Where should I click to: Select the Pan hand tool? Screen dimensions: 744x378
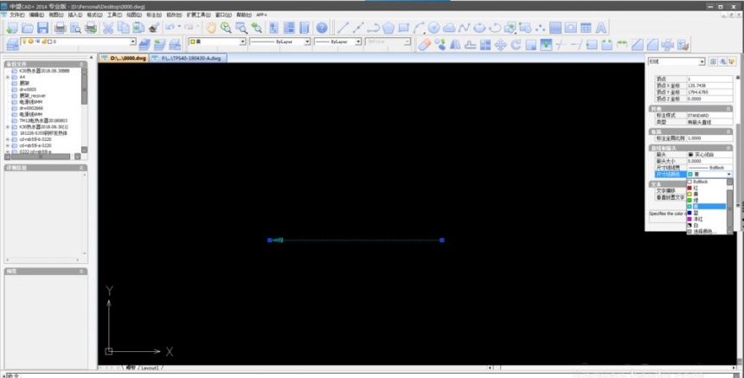click(210, 28)
